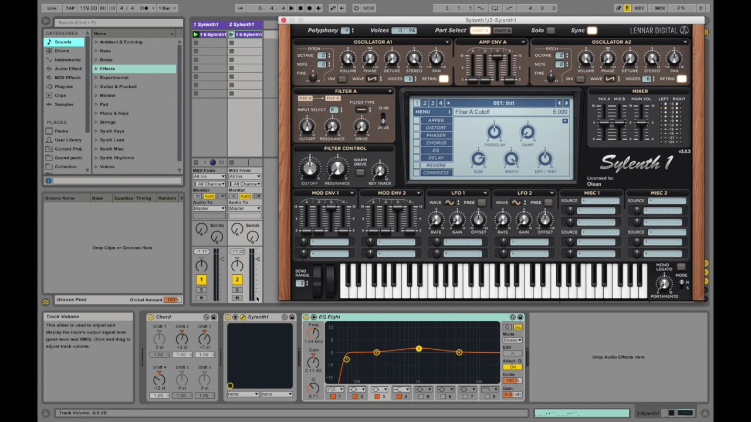Disable EQ Eight band 1 checkbox
This screenshot has height=422, width=751.
(x=333, y=397)
